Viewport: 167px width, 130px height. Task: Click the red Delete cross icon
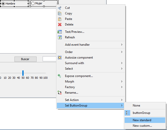pos(60,24)
